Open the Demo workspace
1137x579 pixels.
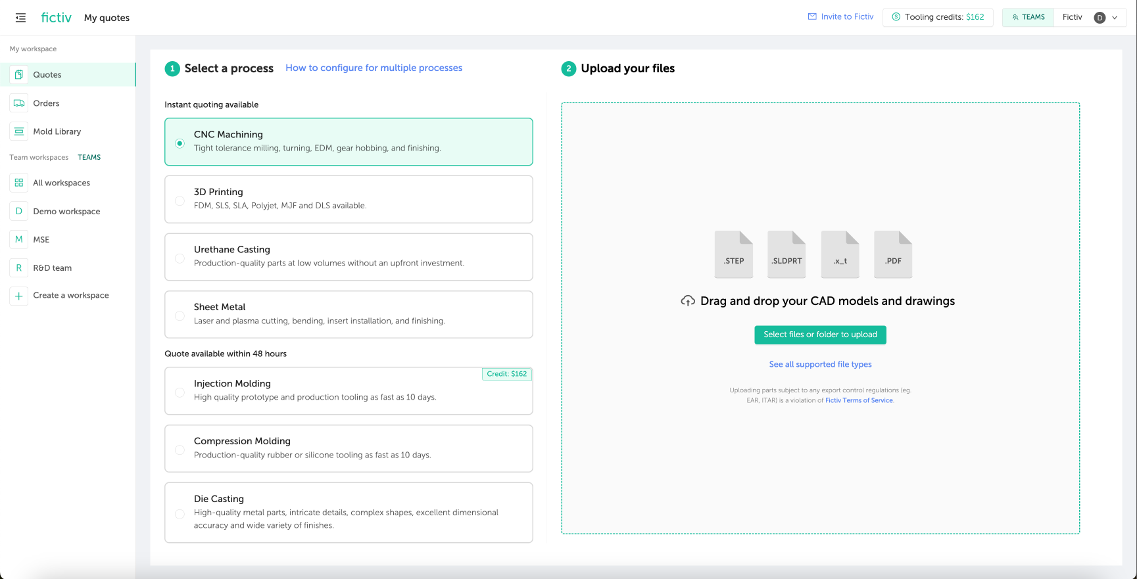(x=66, y=212)
